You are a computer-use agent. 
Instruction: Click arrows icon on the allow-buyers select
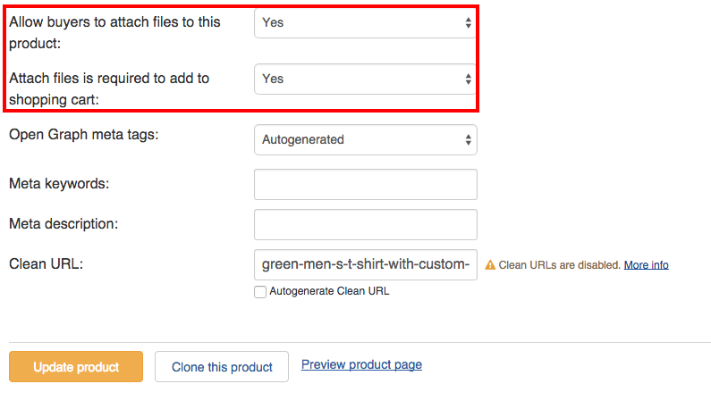(x=468, y=22)
